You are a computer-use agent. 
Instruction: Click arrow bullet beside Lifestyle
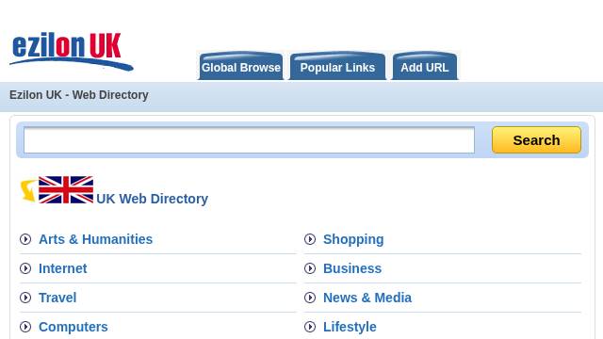pyautogui.click(x=310, y=327)
